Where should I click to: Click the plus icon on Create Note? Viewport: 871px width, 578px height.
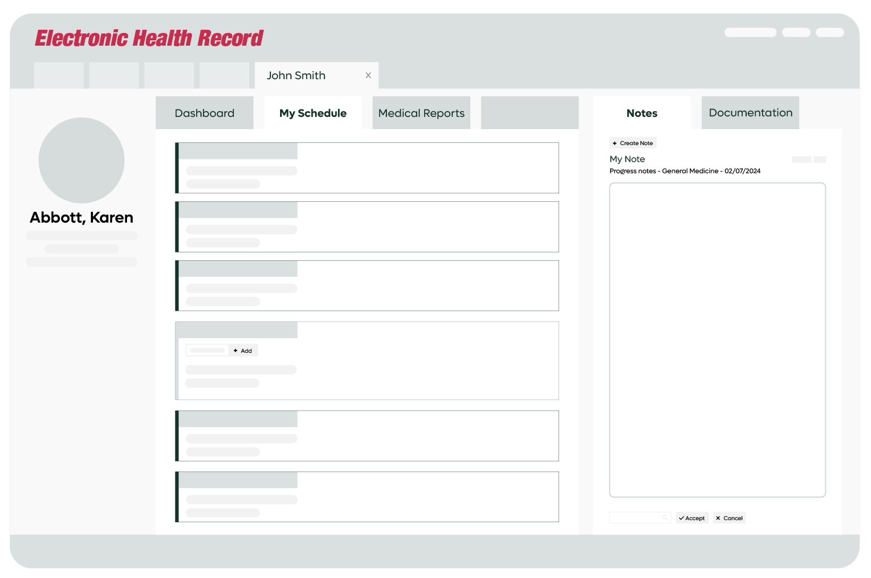coord(615,143)
